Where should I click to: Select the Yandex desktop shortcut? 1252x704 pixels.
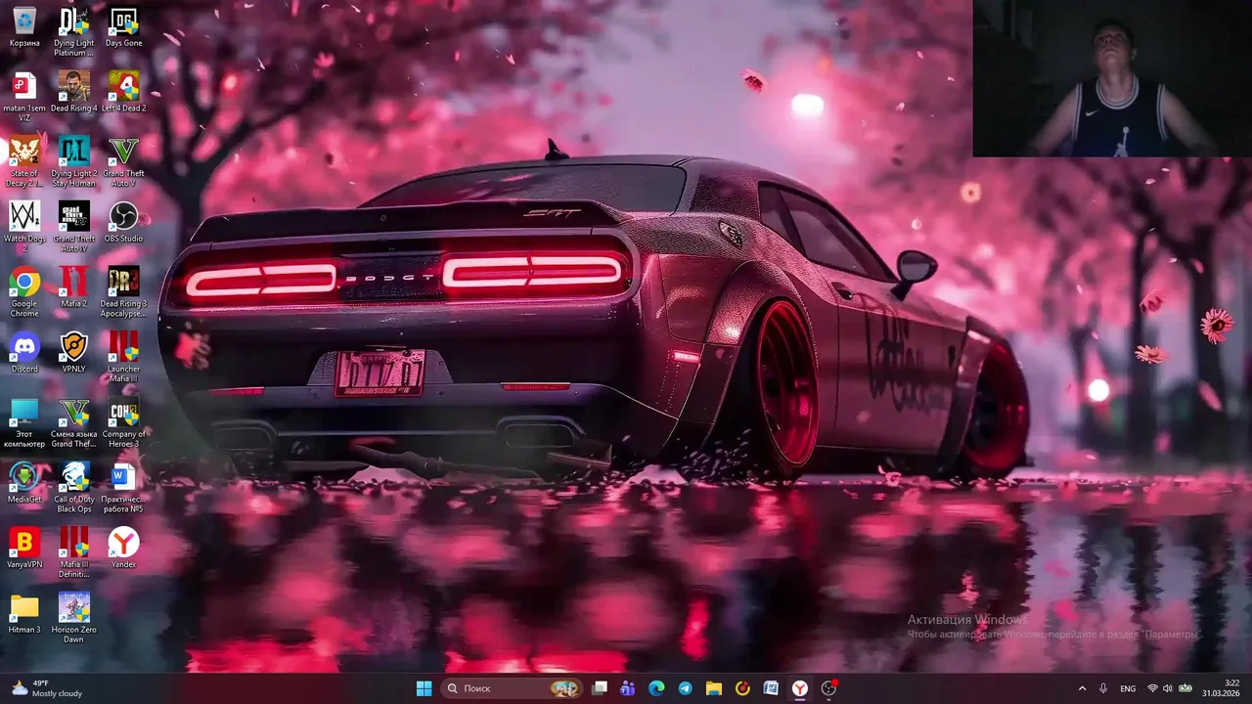click(123, 549)
